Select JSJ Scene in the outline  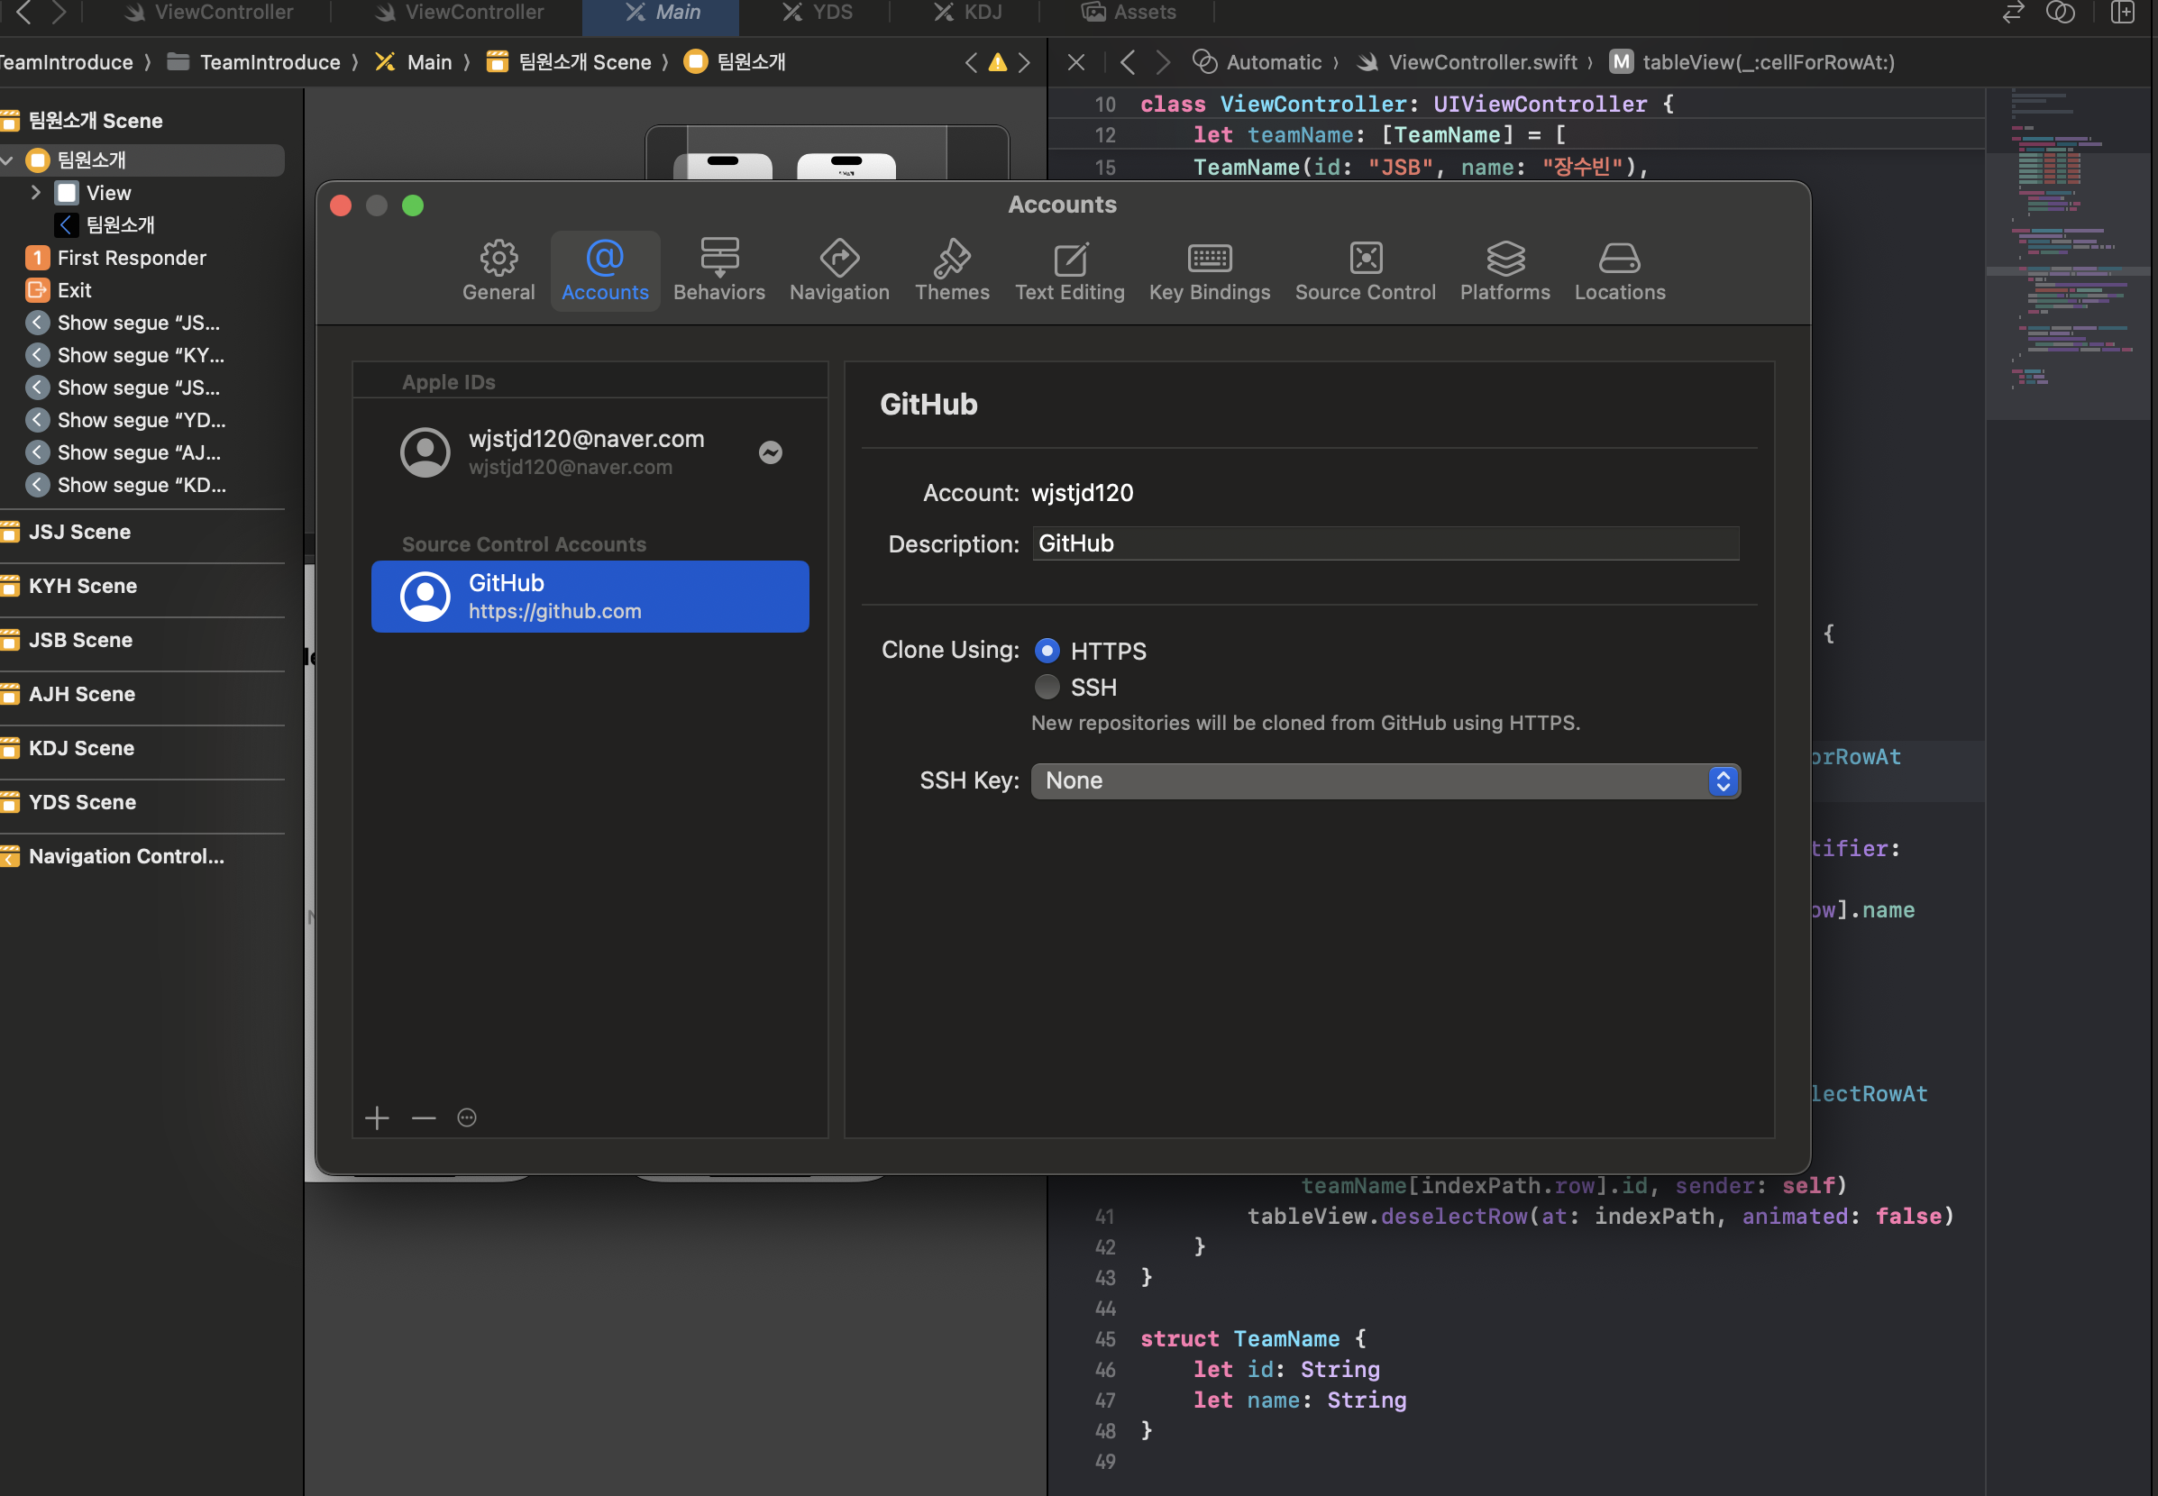pos(67,532)
